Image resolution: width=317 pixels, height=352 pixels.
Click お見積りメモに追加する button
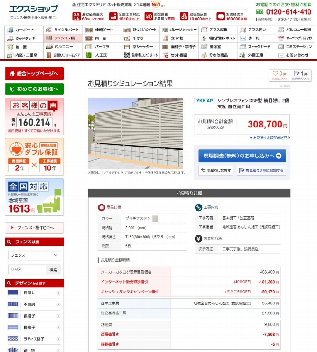coord(261,171)
